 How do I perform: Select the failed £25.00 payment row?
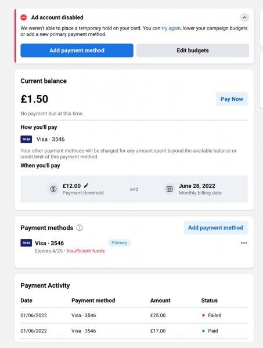click(134, 316)
